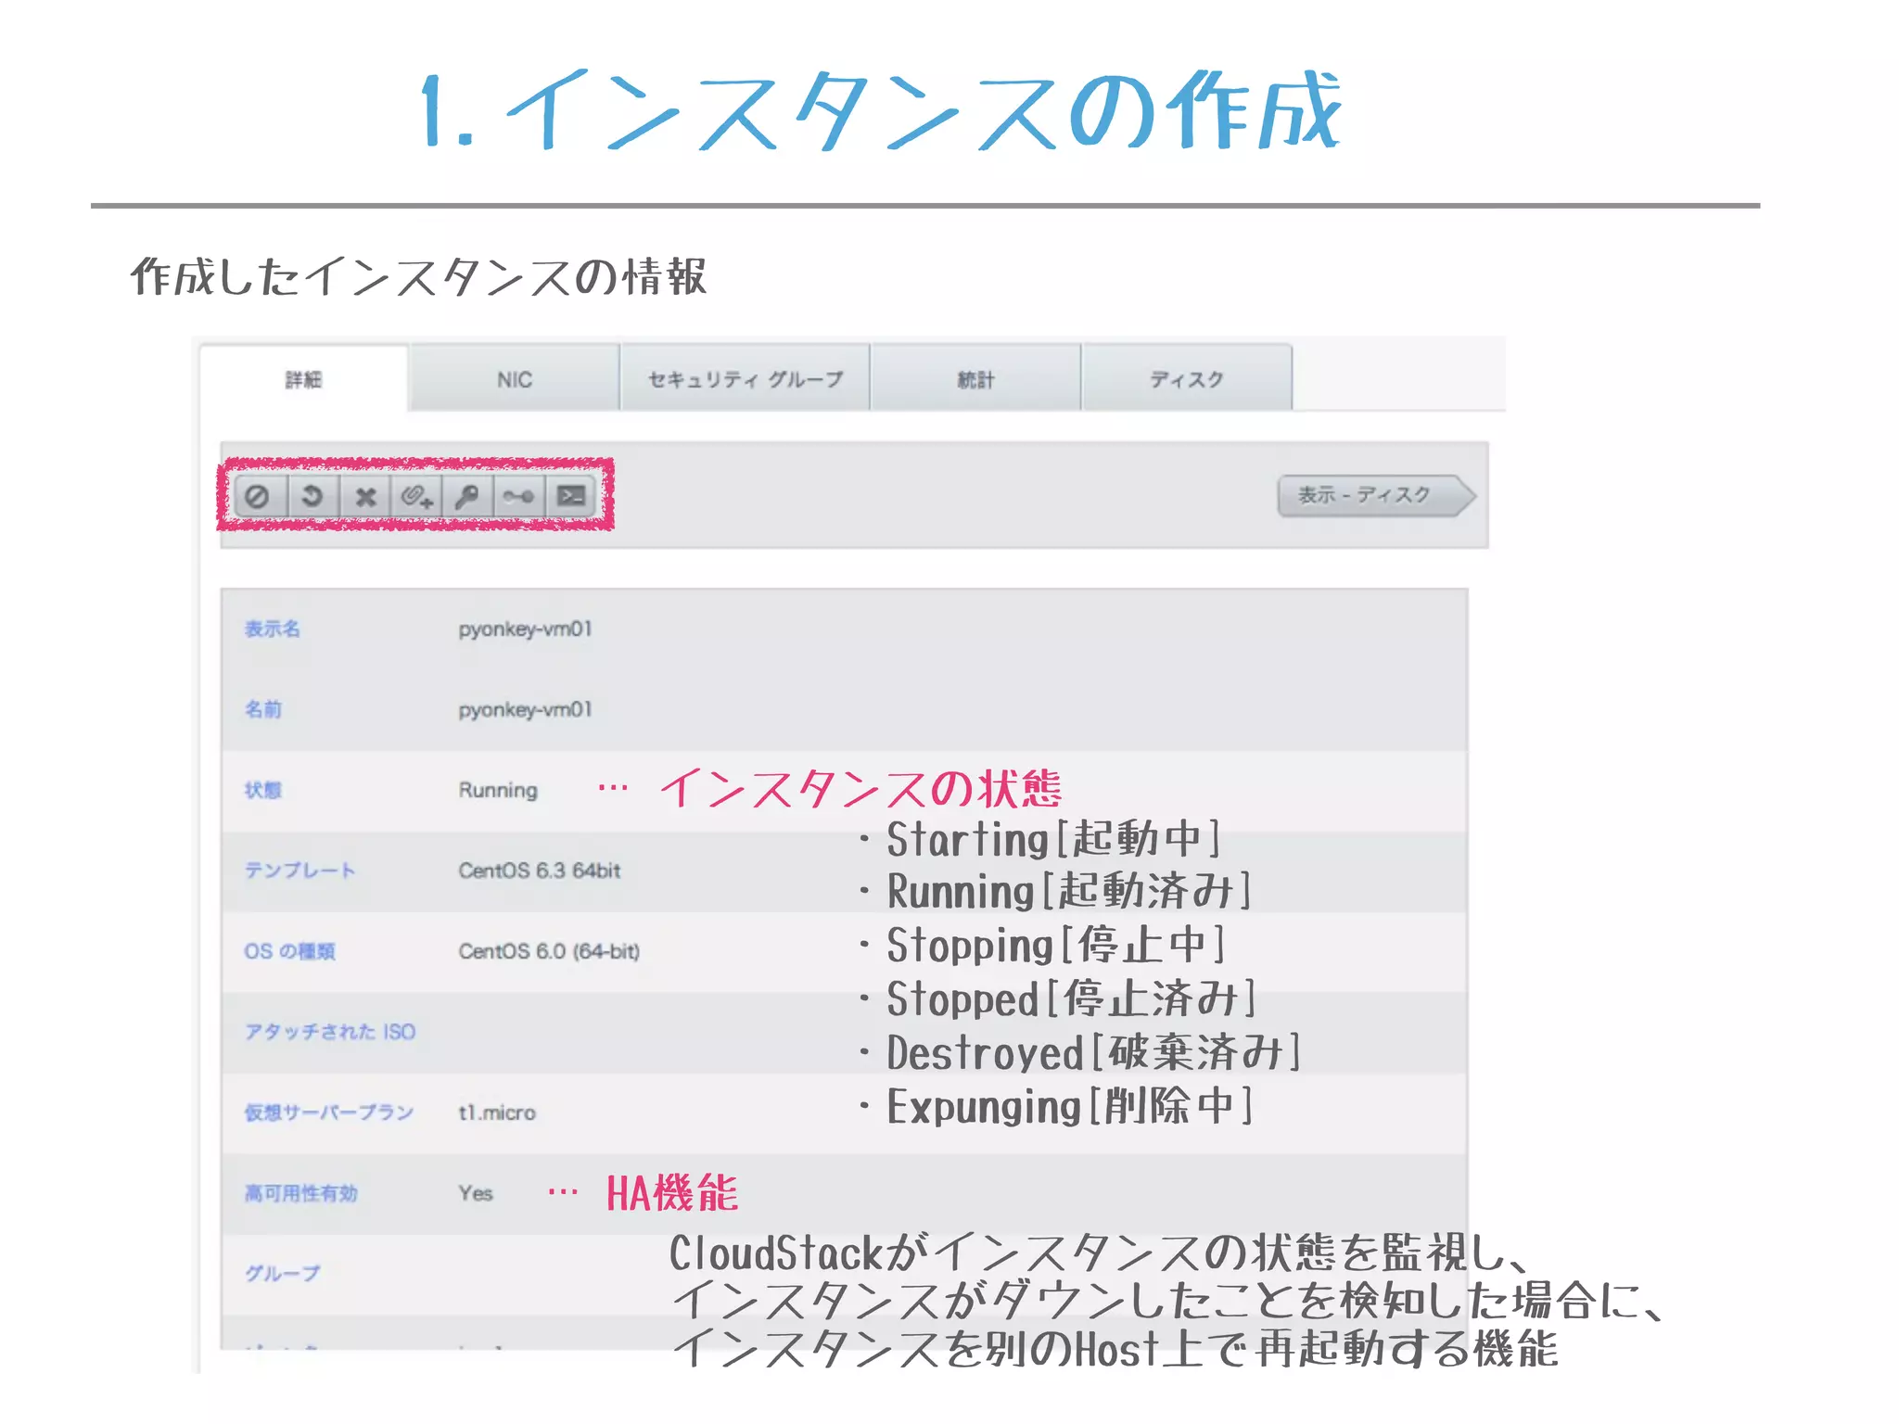This screenshot has width=1899, height=1424.
Task: Click the reset password key icon
Action: pos(467,497)
